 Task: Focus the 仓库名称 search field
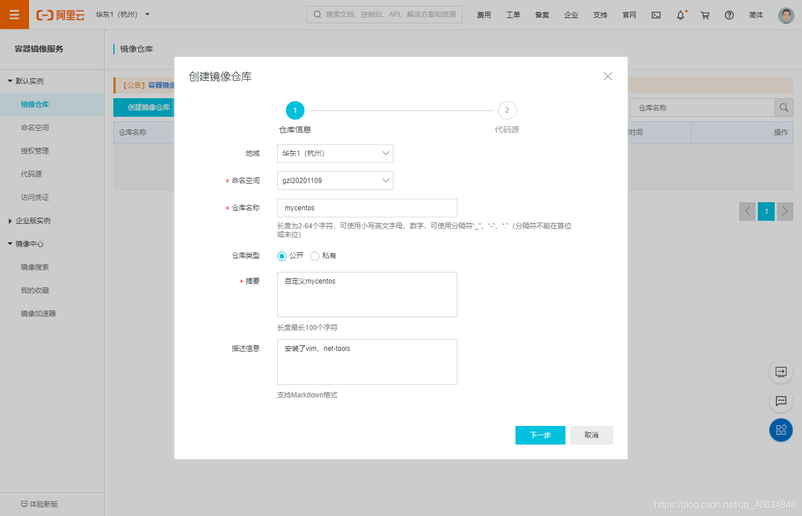coord(703,107)
